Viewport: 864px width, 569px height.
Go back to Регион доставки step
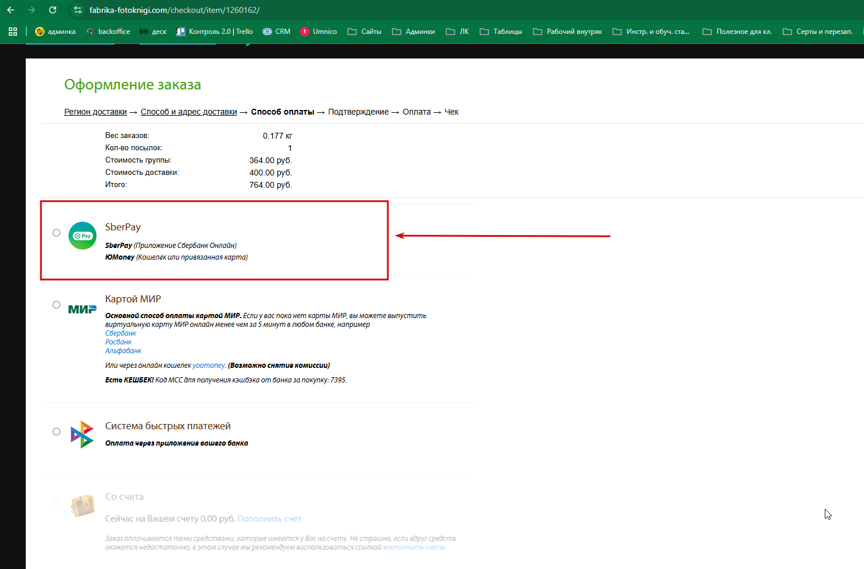[95, 112]
